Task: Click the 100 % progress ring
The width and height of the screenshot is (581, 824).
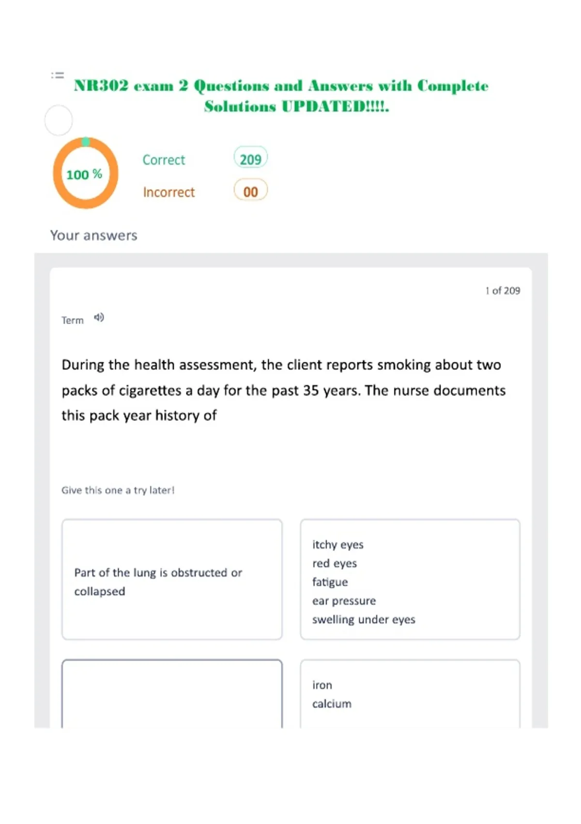Action: coord(86,173)
